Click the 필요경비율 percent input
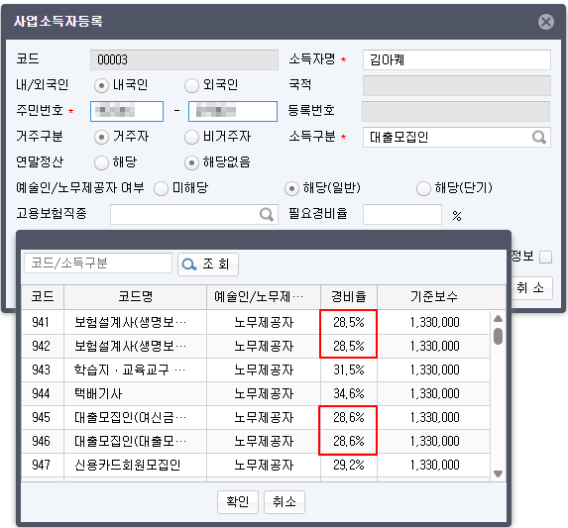This screenshot has height=528, width=568. (x=402, y=215)
